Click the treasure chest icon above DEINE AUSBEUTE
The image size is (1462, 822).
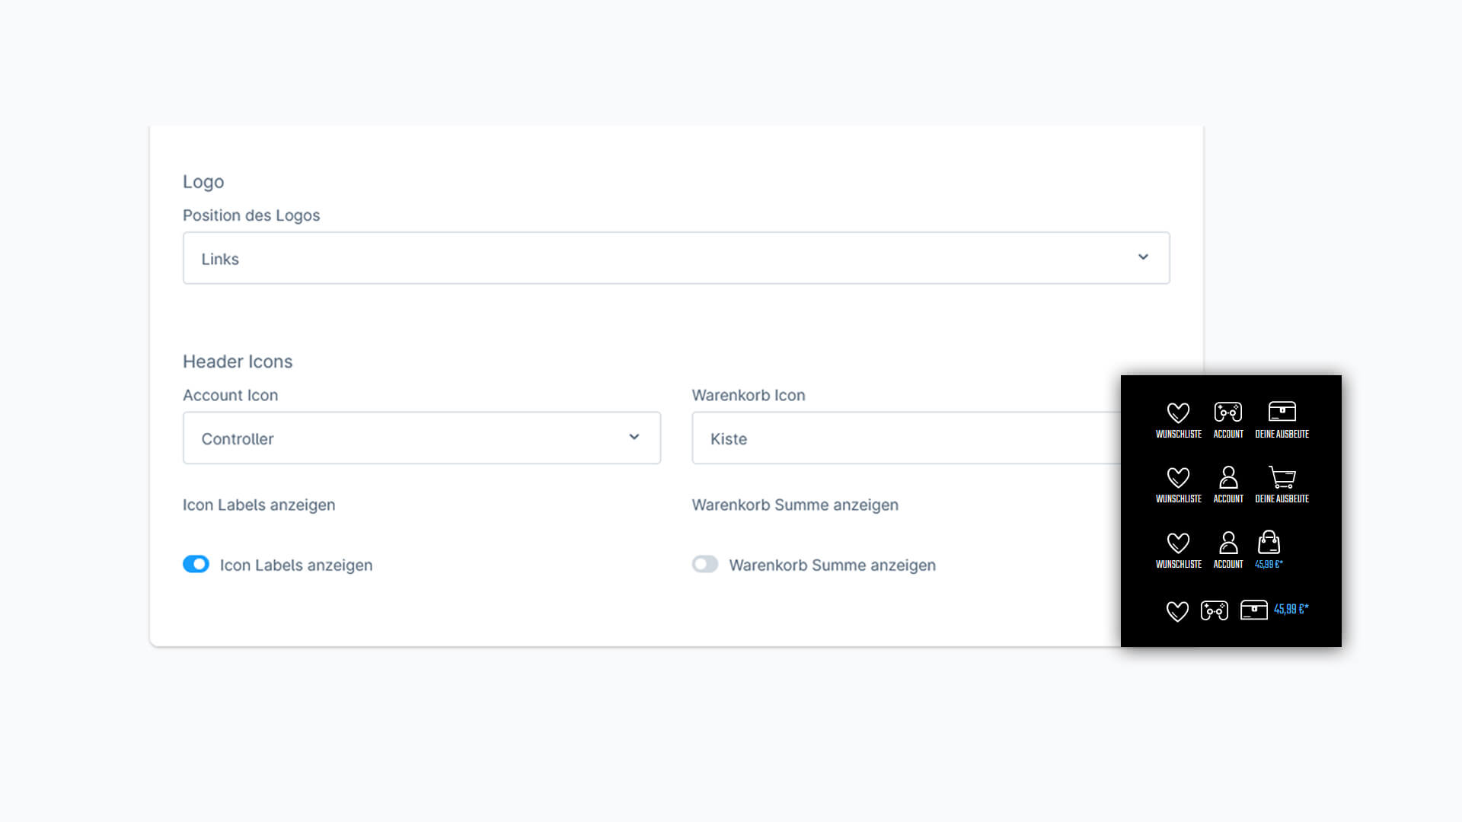[1282, 412]
